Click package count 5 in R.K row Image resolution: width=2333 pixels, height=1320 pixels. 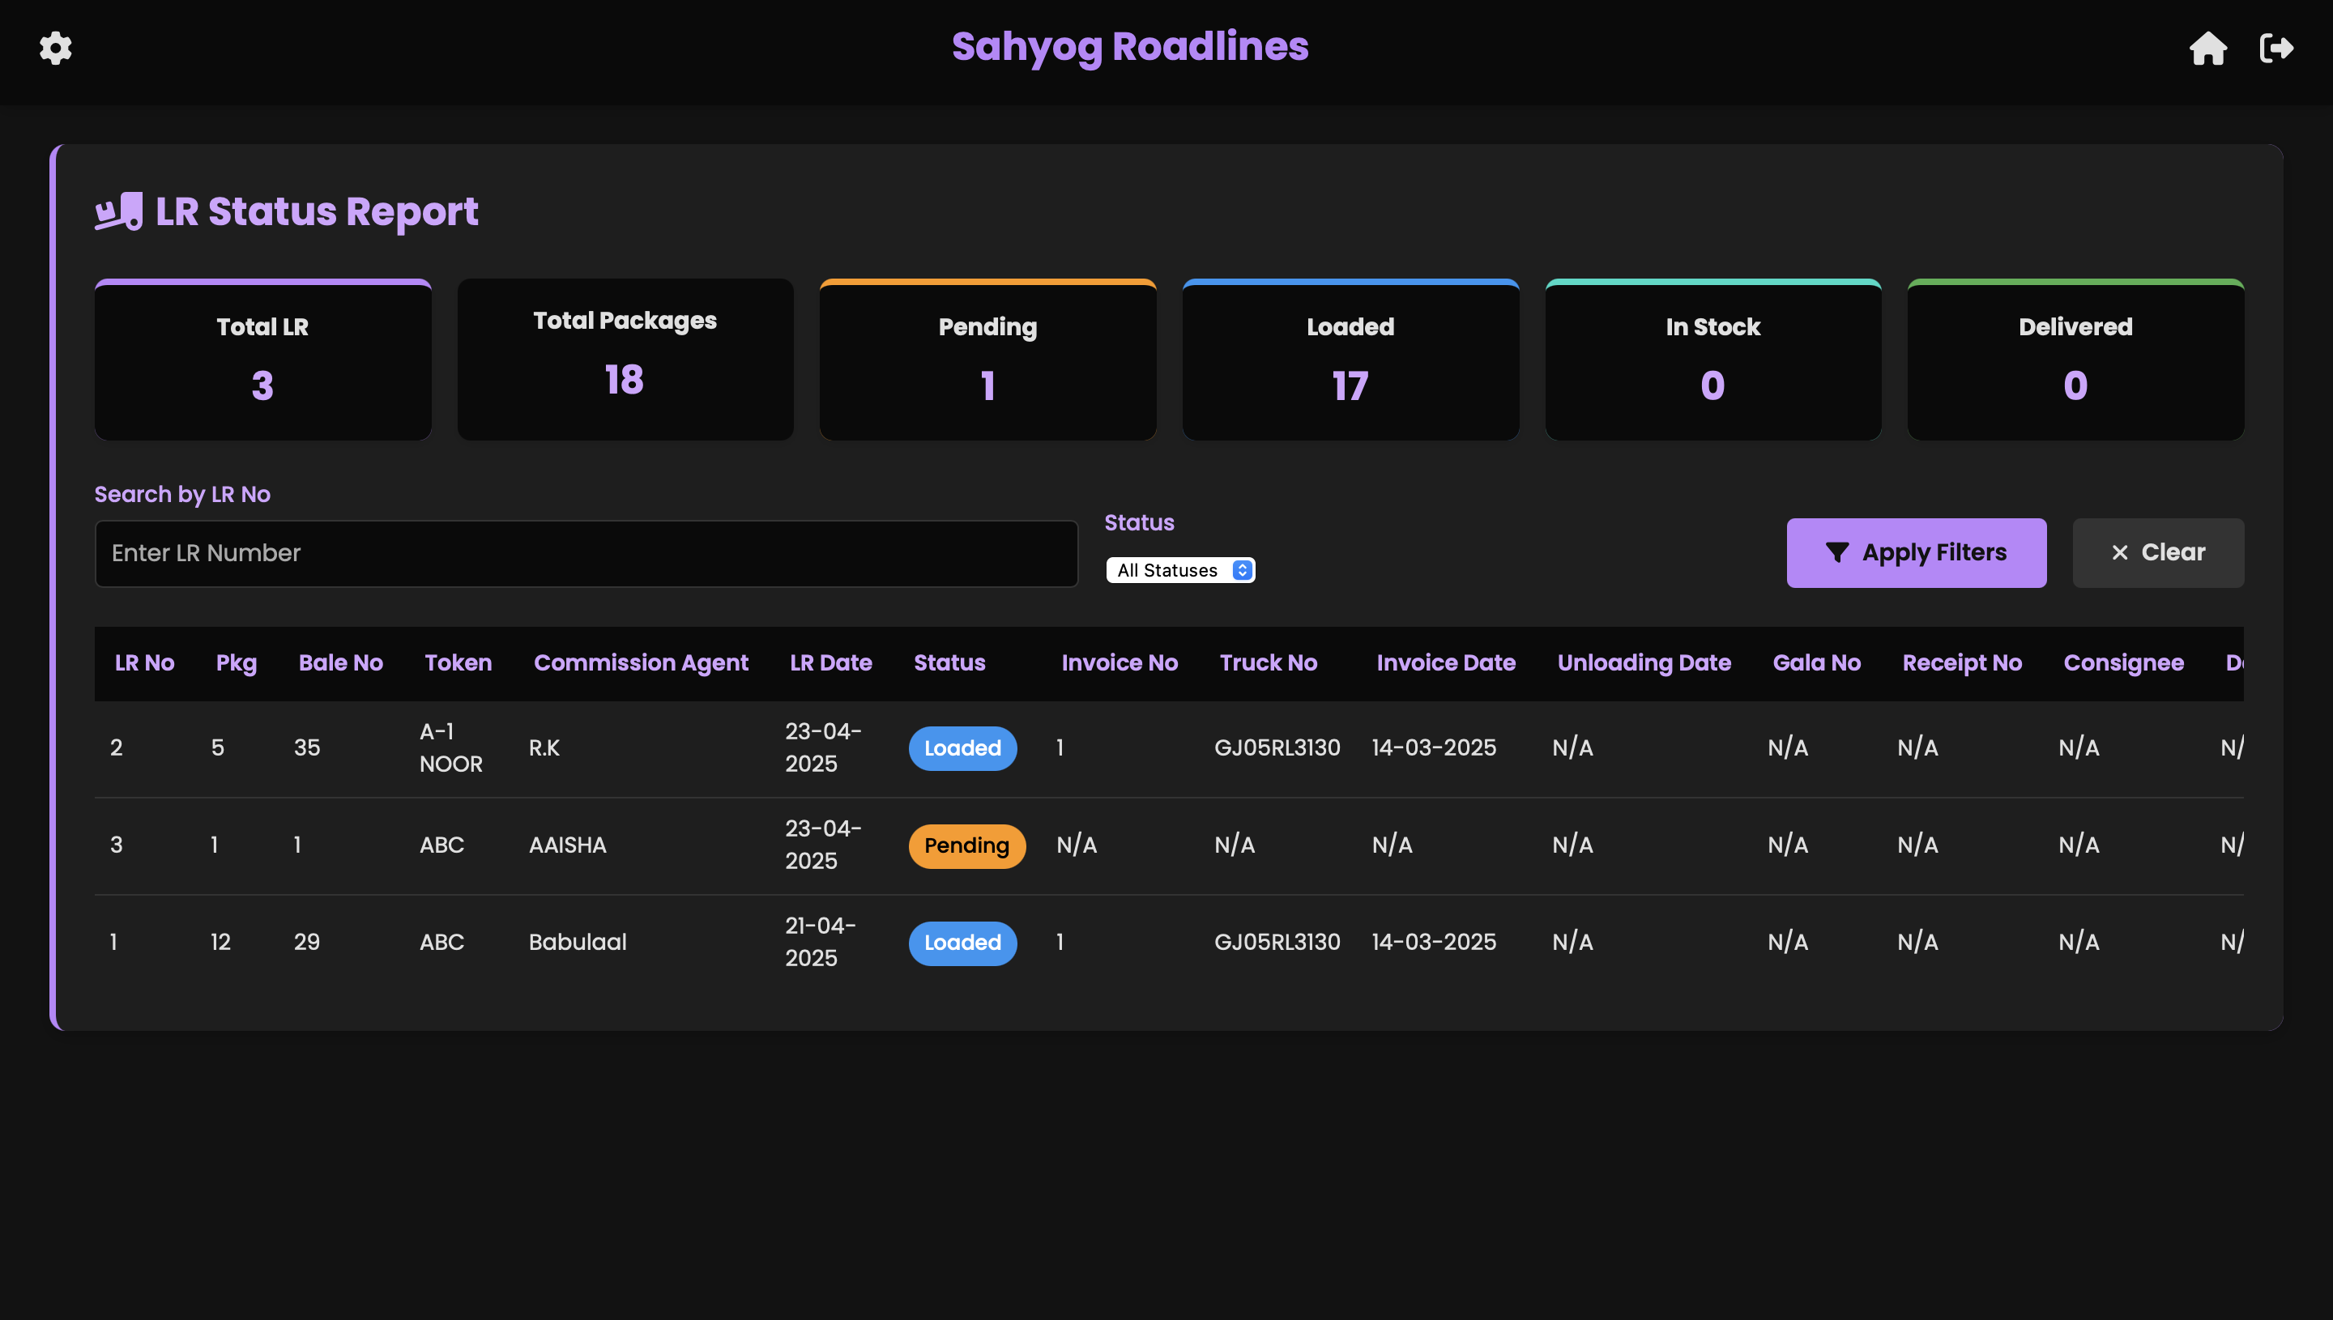[x=218, y=748]
